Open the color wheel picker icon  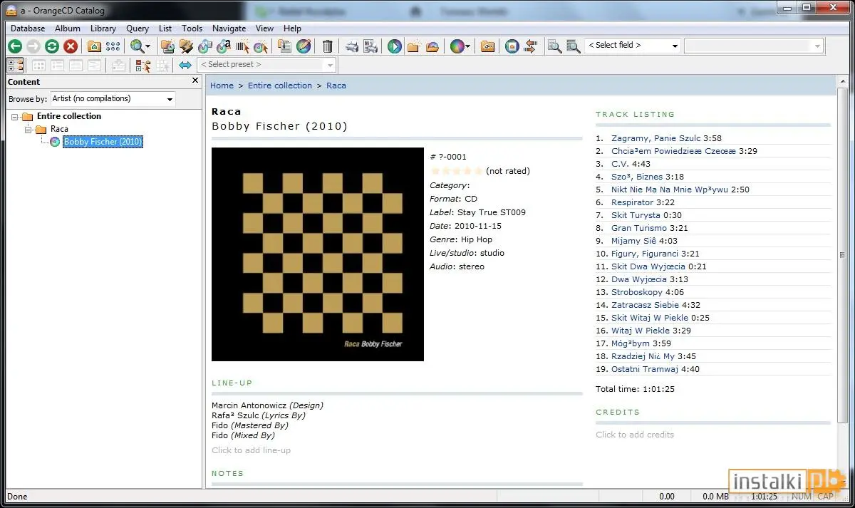click(457, 46)
